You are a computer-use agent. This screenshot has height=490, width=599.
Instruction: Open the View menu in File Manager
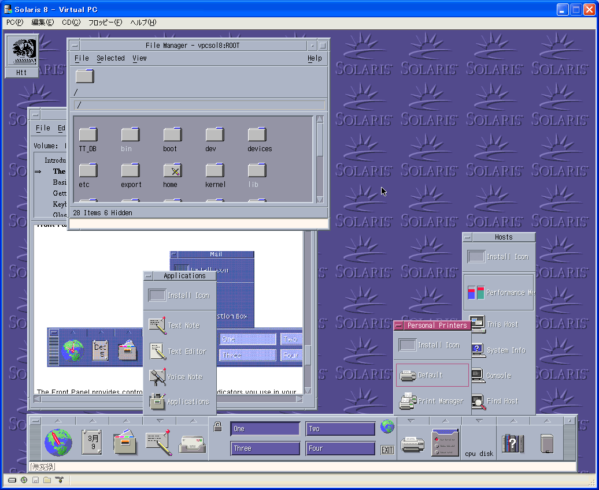[x=139, y=58]
